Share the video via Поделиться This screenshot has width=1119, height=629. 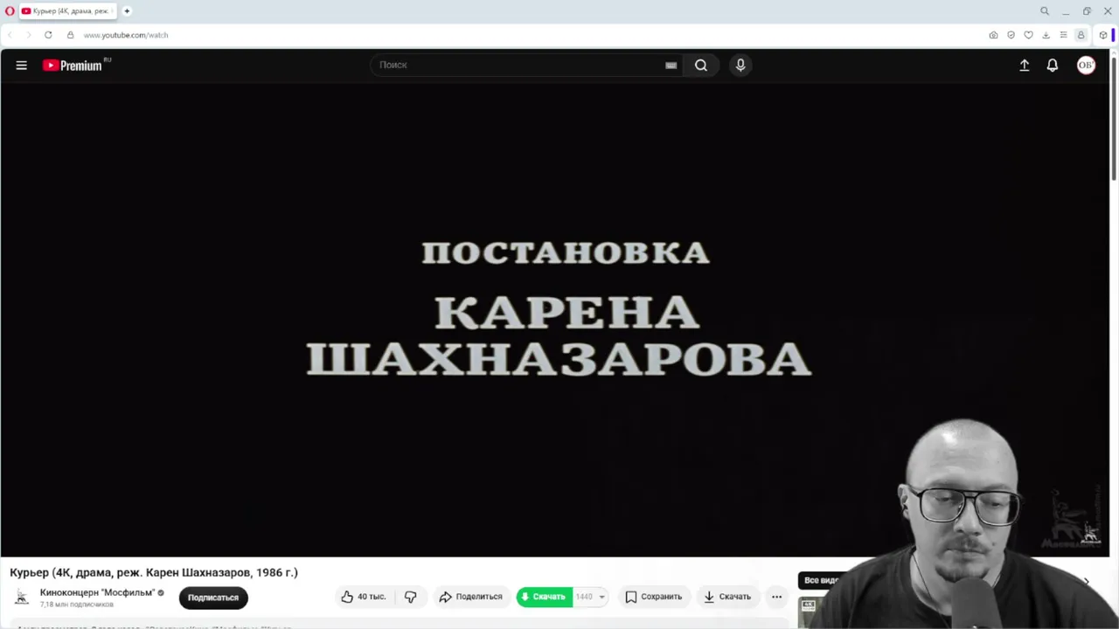tap(470, 597)
